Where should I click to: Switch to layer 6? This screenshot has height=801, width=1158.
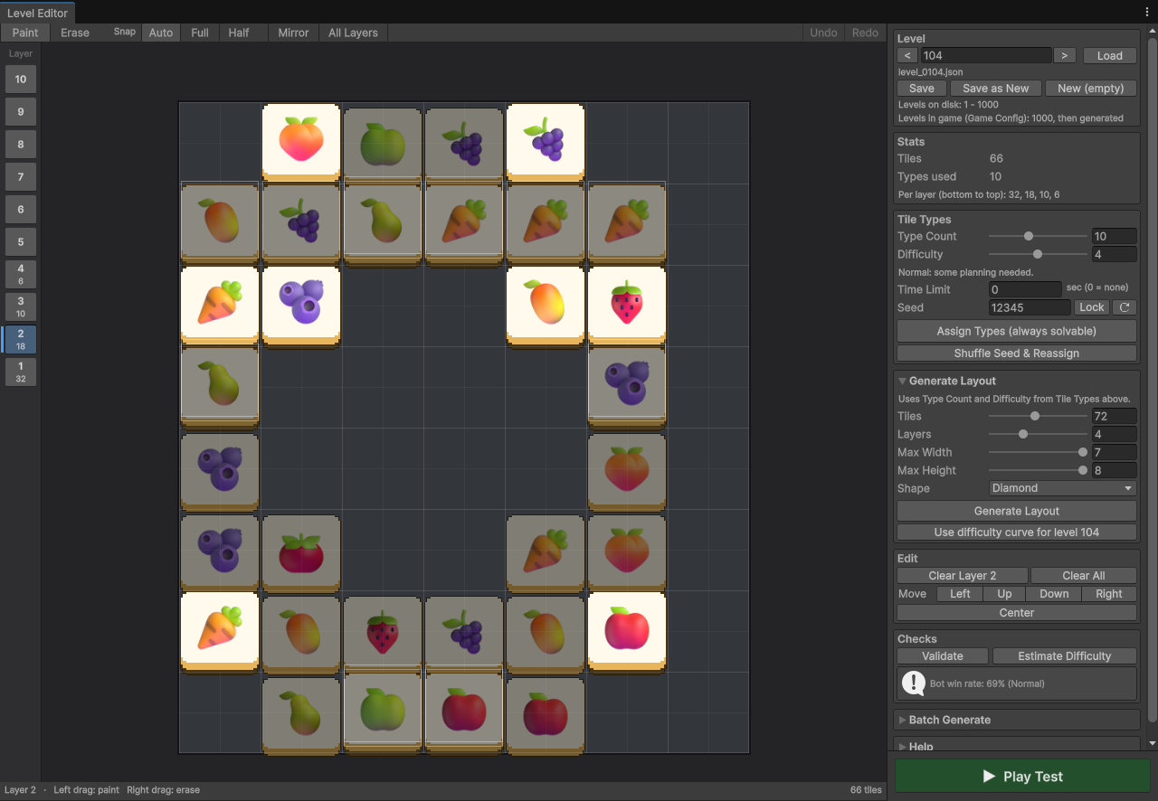coord(21,210)
